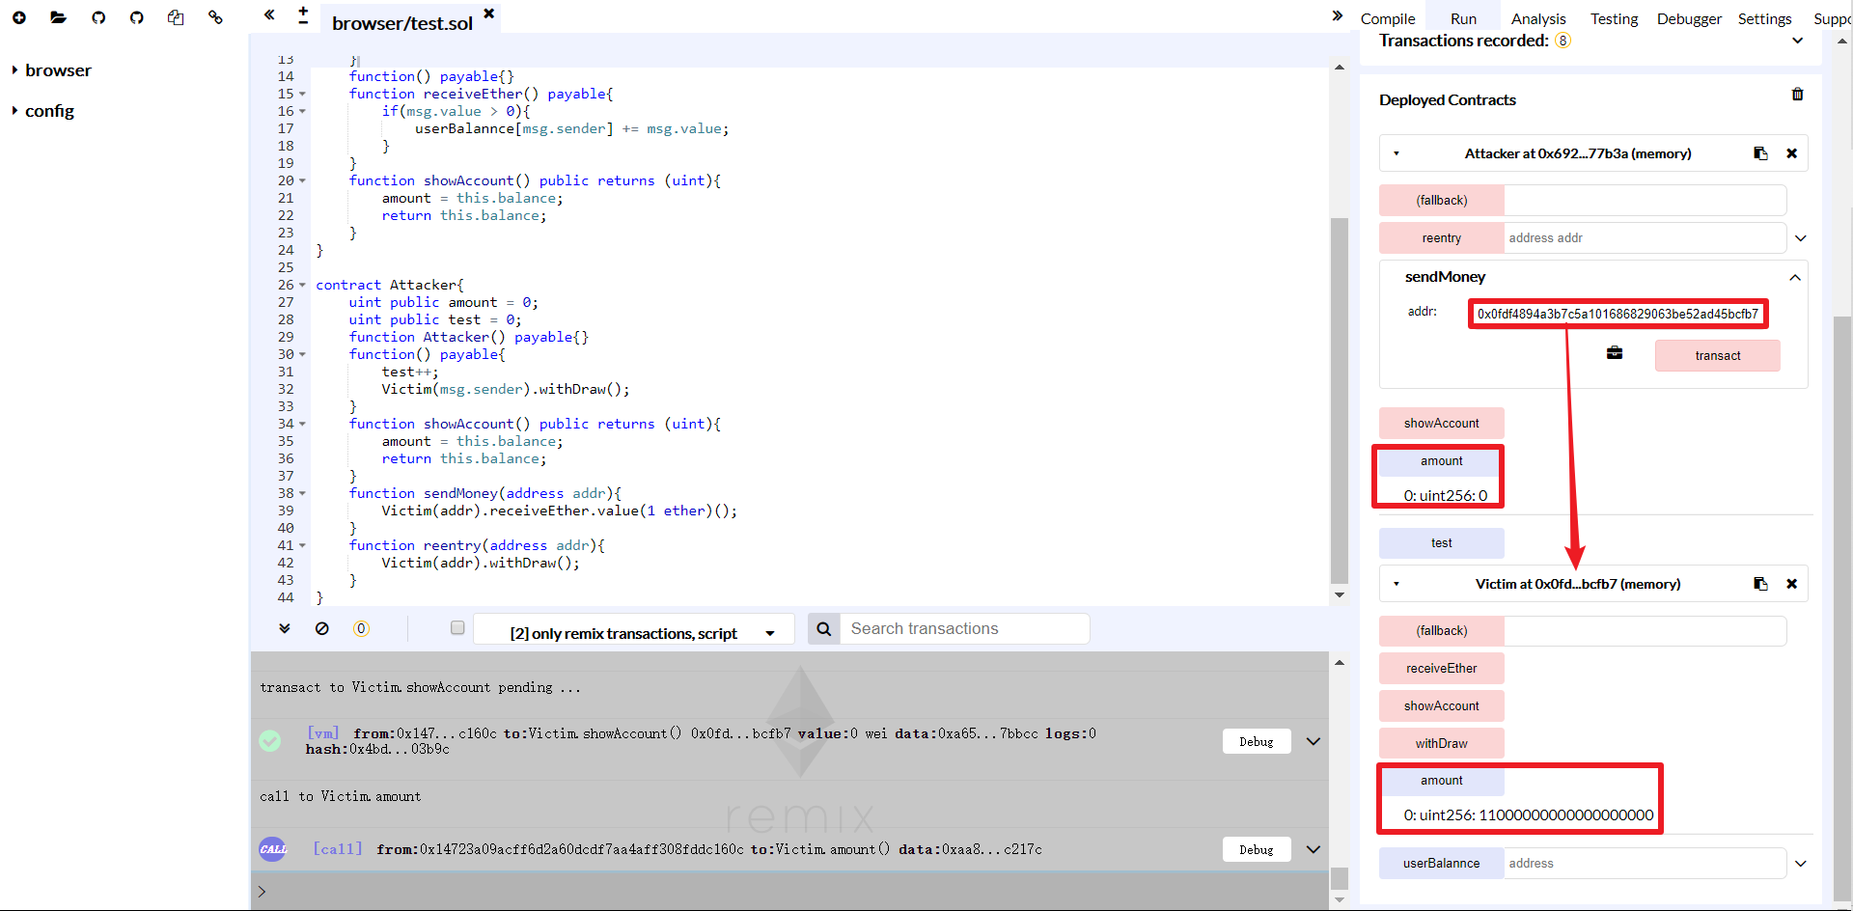This screenshot has height=911, width=1853.
Task: Remove the Attacker contract instance
Action: (1792, 153)
